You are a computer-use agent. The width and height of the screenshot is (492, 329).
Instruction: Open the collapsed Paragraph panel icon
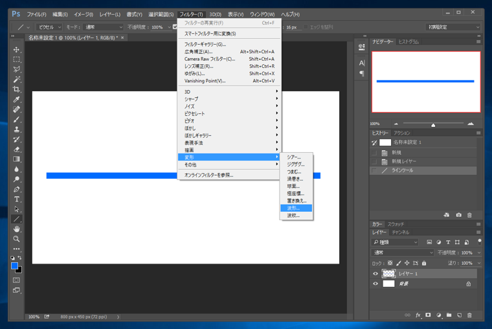(x=361, y=73)
